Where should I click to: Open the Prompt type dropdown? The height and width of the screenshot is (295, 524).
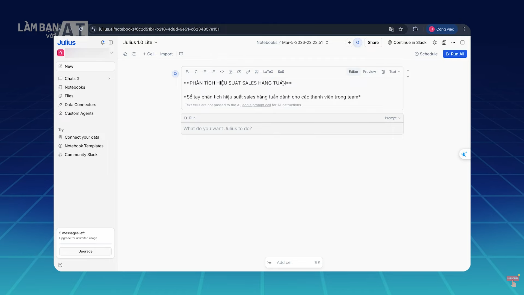[392, 118]
